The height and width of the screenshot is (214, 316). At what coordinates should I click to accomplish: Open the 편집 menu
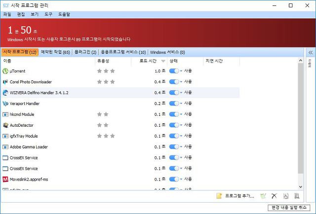pyautogui.click(x=21, y=14)
